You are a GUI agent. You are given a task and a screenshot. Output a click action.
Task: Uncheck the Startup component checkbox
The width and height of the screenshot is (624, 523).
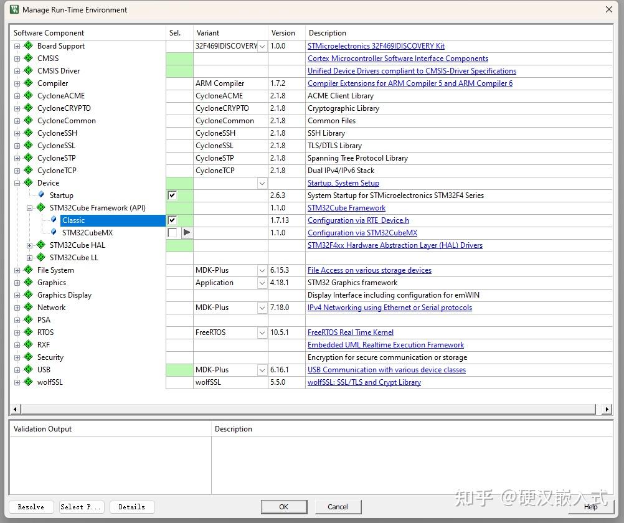[x=172, y=195]
